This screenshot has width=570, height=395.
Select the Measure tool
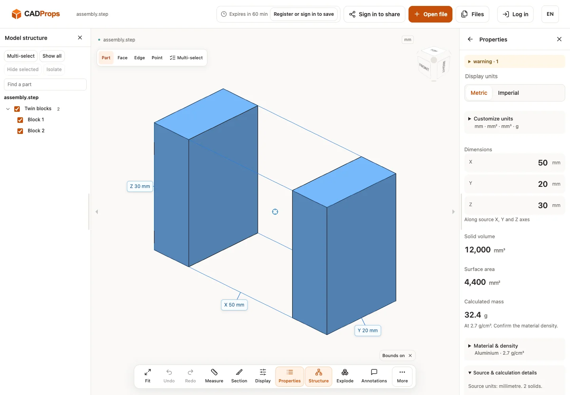point(214,376)
